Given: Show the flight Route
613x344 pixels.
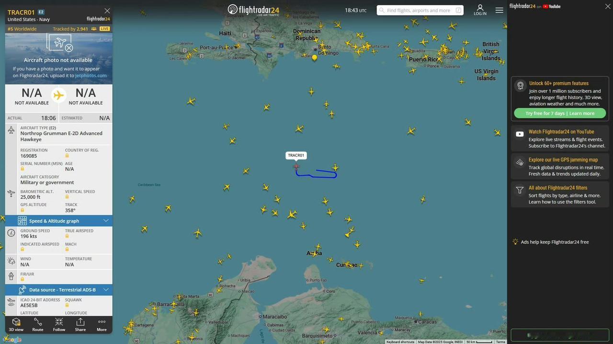Looking at the screenshot, I should (x=38, y=324).
